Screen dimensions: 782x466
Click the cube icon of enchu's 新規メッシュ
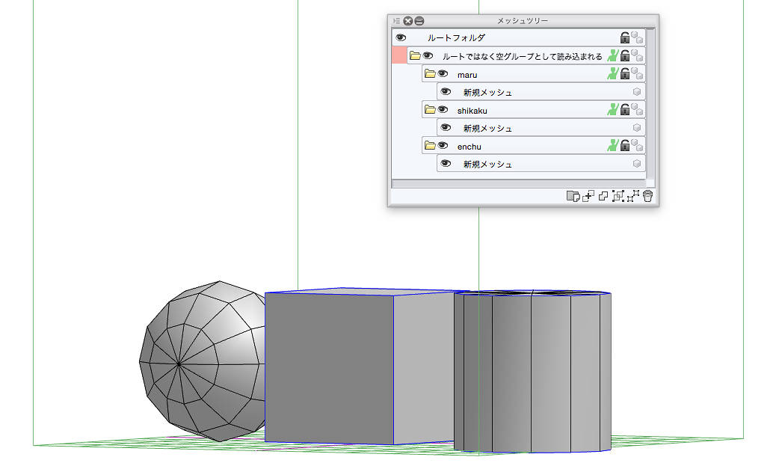pos(637,164)
